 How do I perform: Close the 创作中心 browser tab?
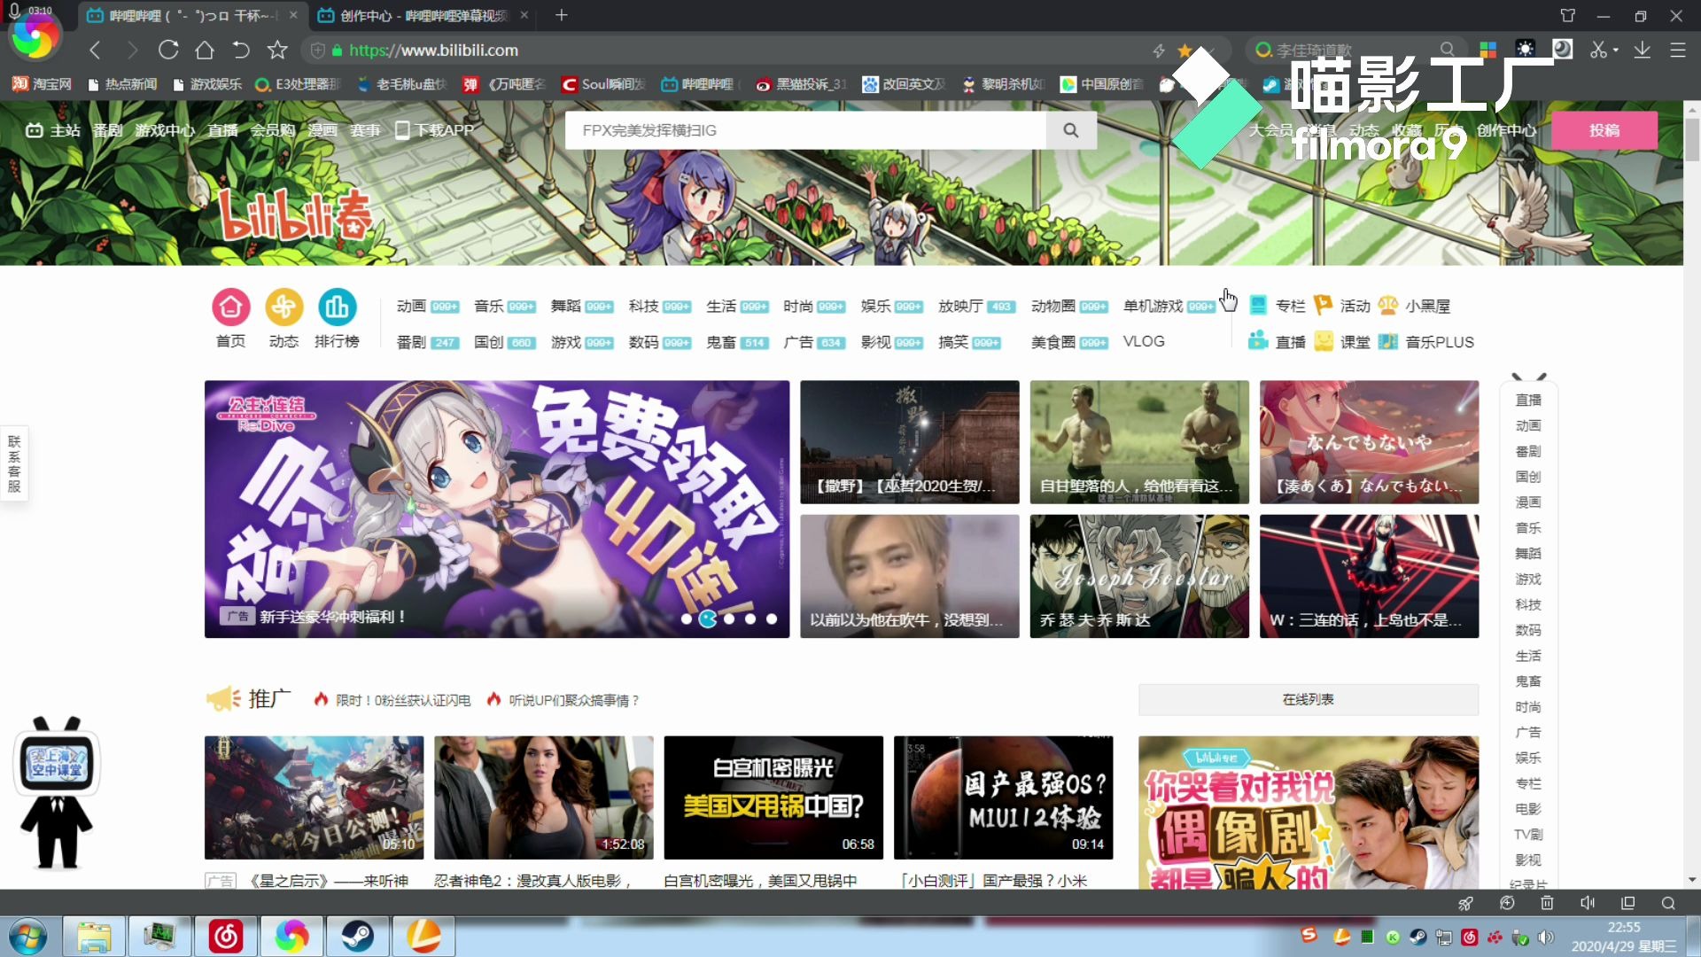point(524,15)
